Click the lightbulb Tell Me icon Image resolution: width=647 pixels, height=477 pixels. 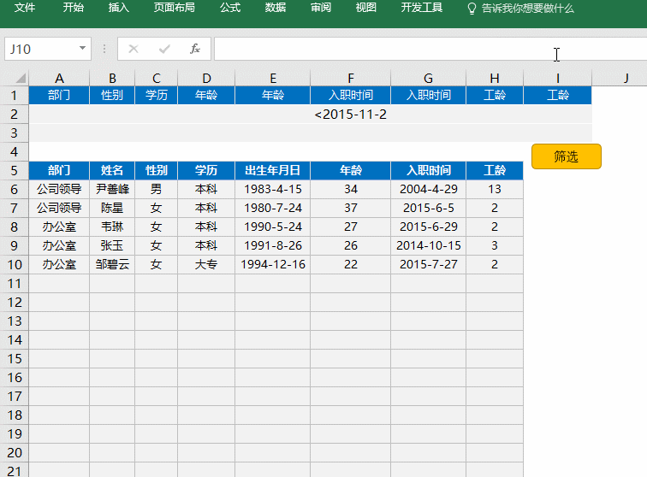coord(471,8)
